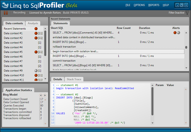
Task: Select the Details tab
Action: point(58,79)
